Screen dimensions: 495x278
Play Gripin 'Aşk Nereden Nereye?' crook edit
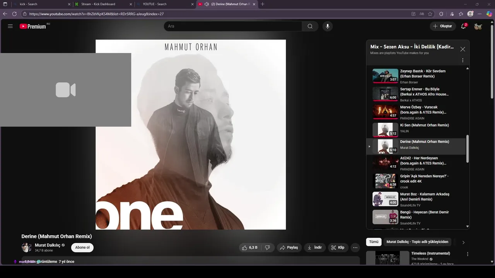[416, 181]
